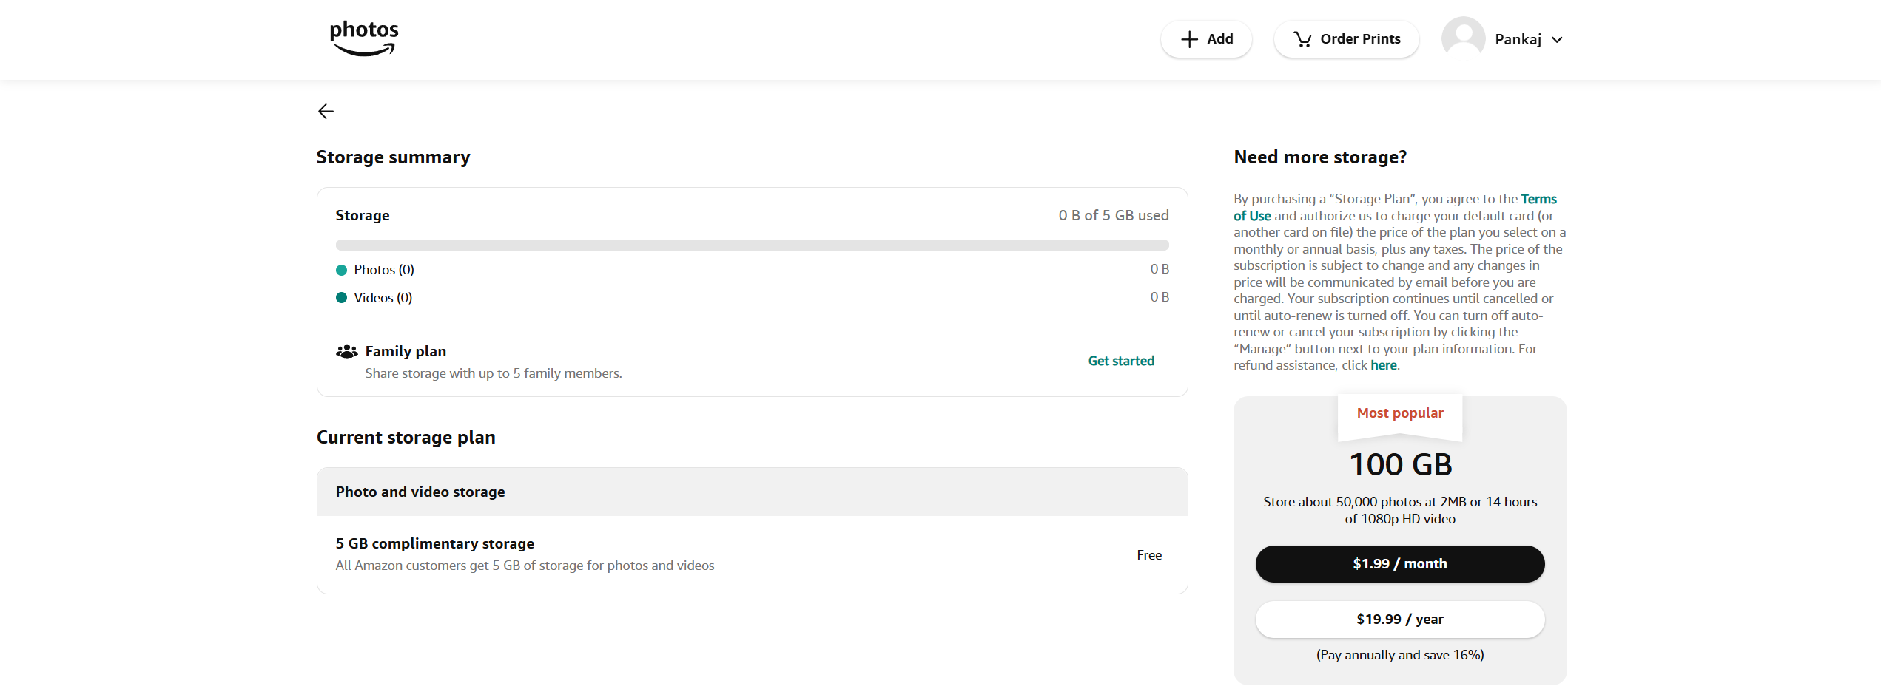1881x689 pixels.
Task: Choose the 100 GB Most popular plan
Action: click(1399, 464)
